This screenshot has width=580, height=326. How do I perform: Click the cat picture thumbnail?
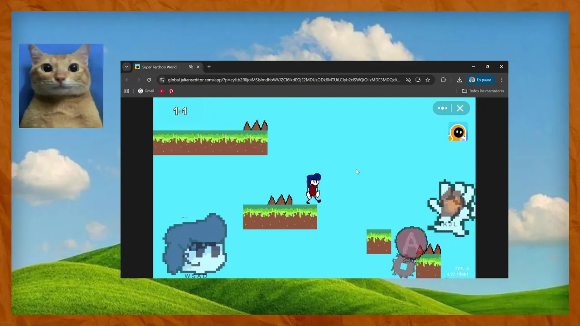61,86
